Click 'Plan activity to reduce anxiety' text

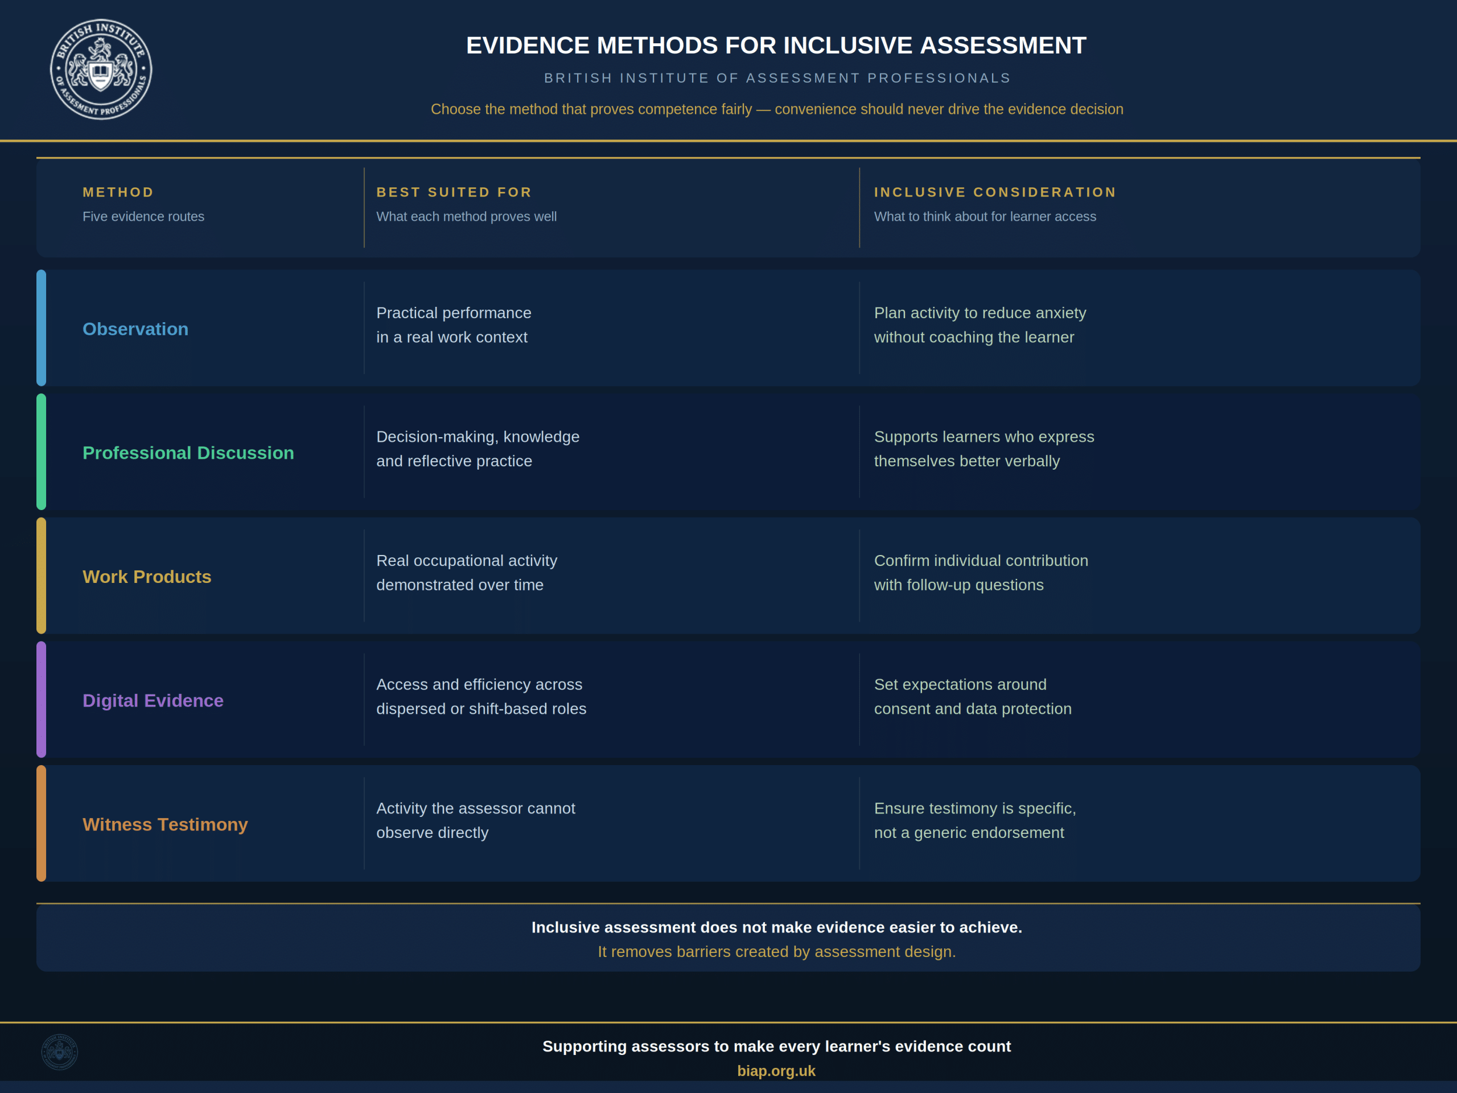point(980,313)
